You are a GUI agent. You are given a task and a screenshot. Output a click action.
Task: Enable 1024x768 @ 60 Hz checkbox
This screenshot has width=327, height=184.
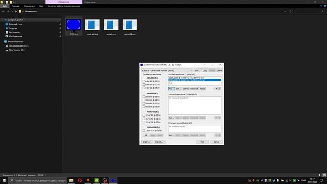coord(144,115)
